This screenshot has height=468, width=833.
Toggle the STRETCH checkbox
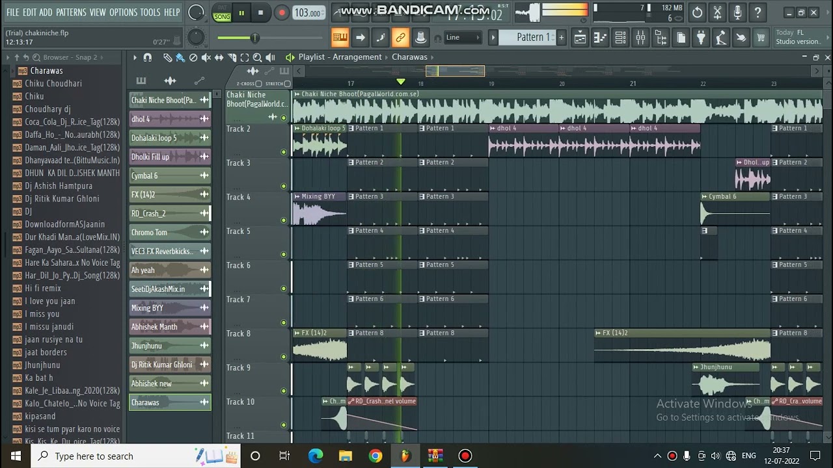pyautogui.click(x=287, y=84)
